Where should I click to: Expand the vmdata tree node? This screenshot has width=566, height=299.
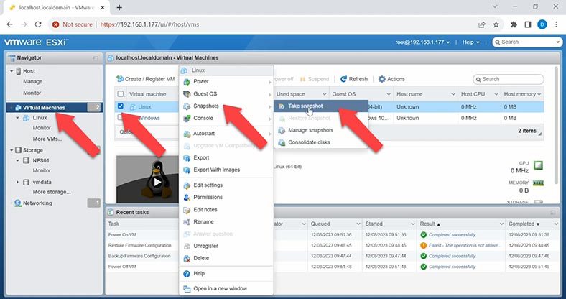pyautogui.click(x=17, y=183)
